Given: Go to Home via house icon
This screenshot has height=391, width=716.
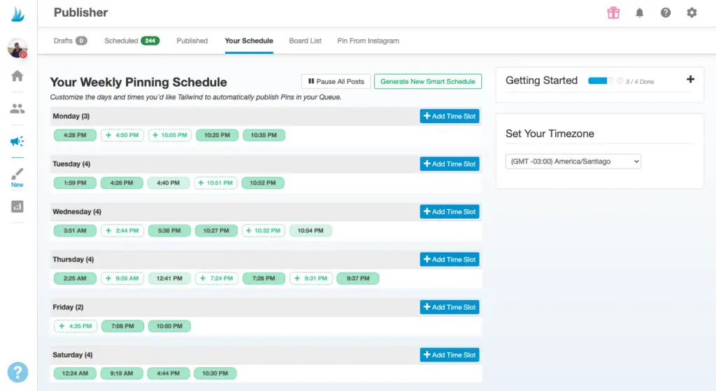Looking at the screenshot, I should pyautogui.click(x=17, y=76).
